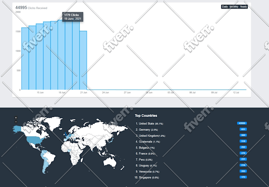Click the 218 clicks badge
The height and width of the screenshot is (187, 269).
click(243, 165)
